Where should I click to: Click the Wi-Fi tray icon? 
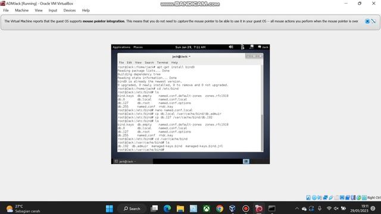coord(329,208)
